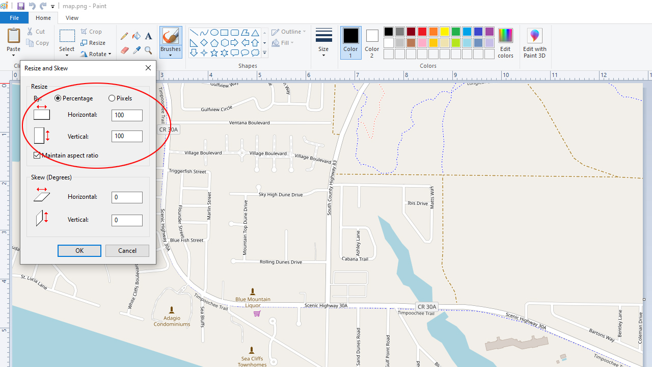Pick the Right arrow shape
The image size is (652, 367).
[x=235, y=43]
